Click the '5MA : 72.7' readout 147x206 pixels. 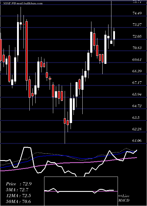[x=17, y=190]
